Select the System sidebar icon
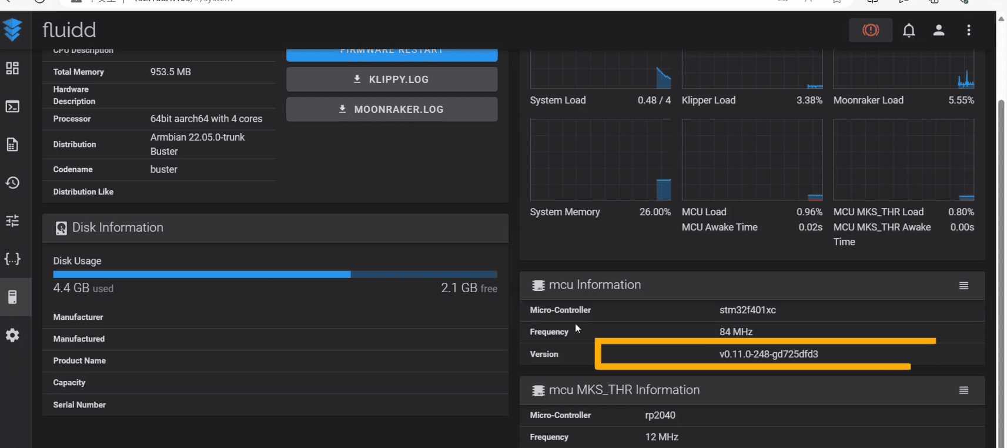The height and width of the screenshot is (448, 1007). 12,297
